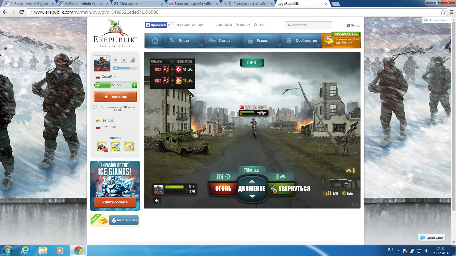
Task: Open the Сообщество menu
Action: [x=302, y=41]
